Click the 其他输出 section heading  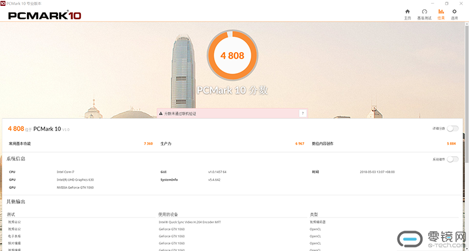pyautogui.click(x=16, y=202)
